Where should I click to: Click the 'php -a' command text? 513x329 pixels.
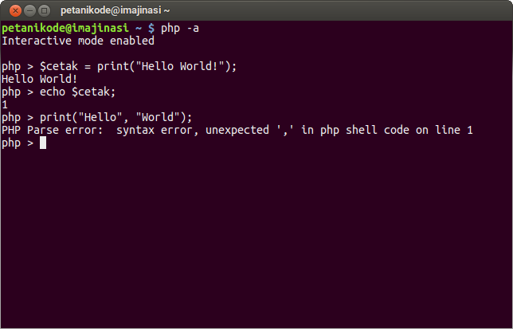pos(179,29)
